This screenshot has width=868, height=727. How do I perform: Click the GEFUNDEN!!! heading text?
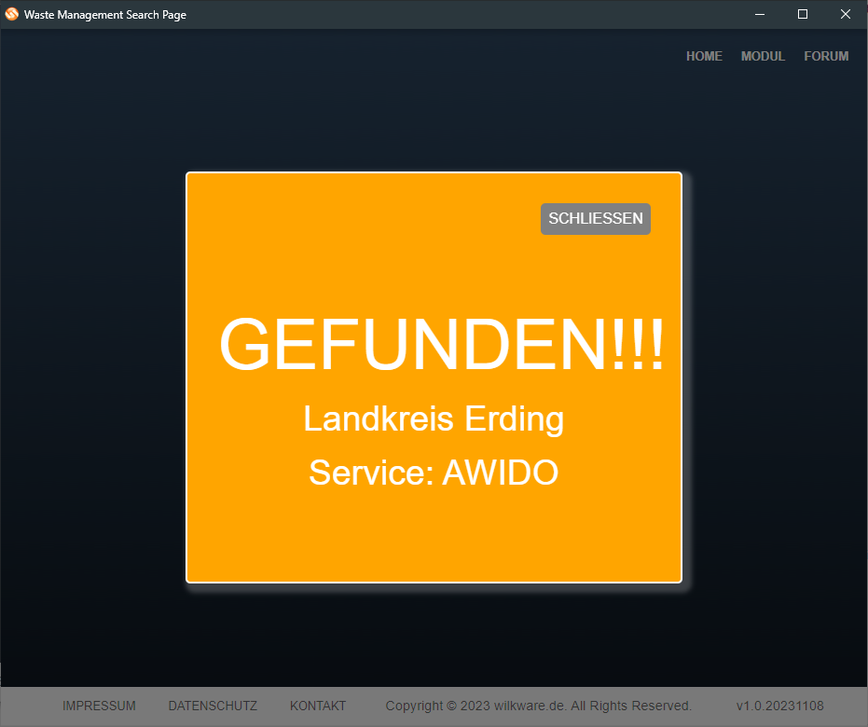point(441,344)
